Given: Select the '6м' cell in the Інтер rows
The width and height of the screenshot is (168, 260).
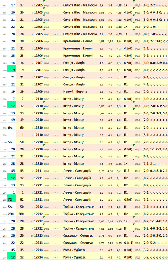Looking at the screenshot, I should tap(11, 127).
